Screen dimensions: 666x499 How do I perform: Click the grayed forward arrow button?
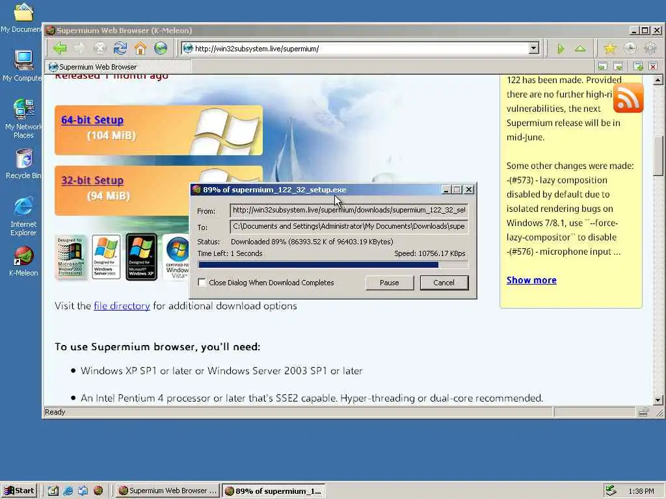click(x=79, y=48)
